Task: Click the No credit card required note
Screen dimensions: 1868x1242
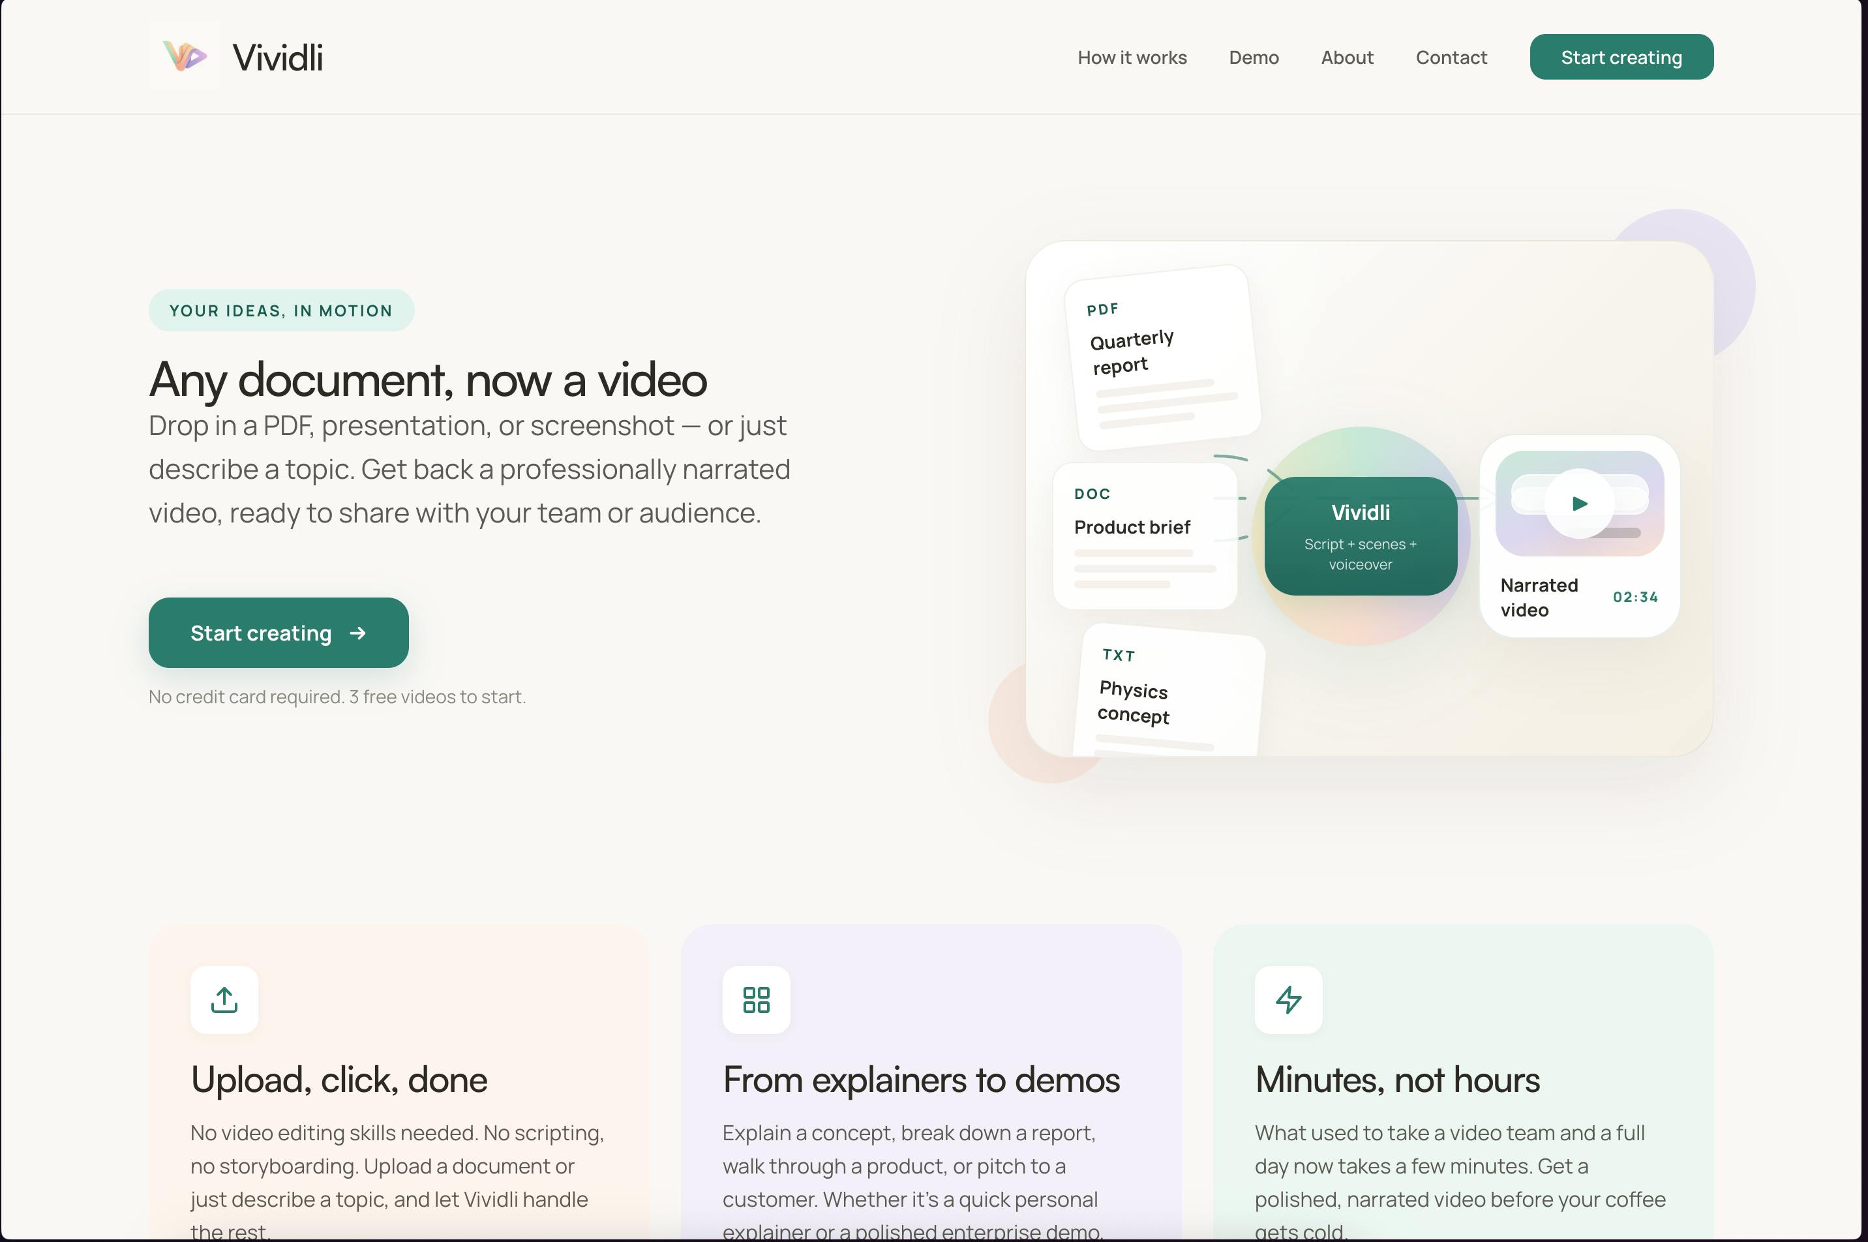Action: 337,696
